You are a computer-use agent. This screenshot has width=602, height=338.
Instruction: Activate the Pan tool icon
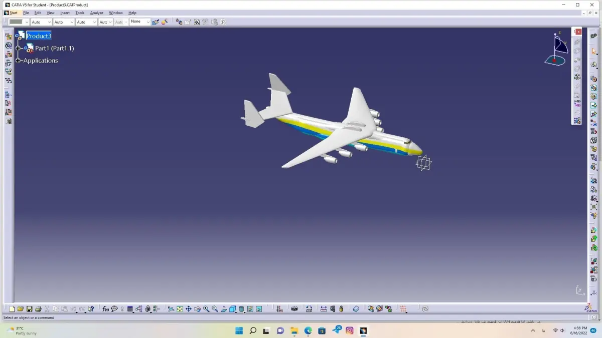click(189, 309)
